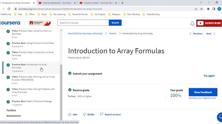Toggle the browser side panel icon
The height and width of the screenshot is (124, 222).
click(214, 9)
